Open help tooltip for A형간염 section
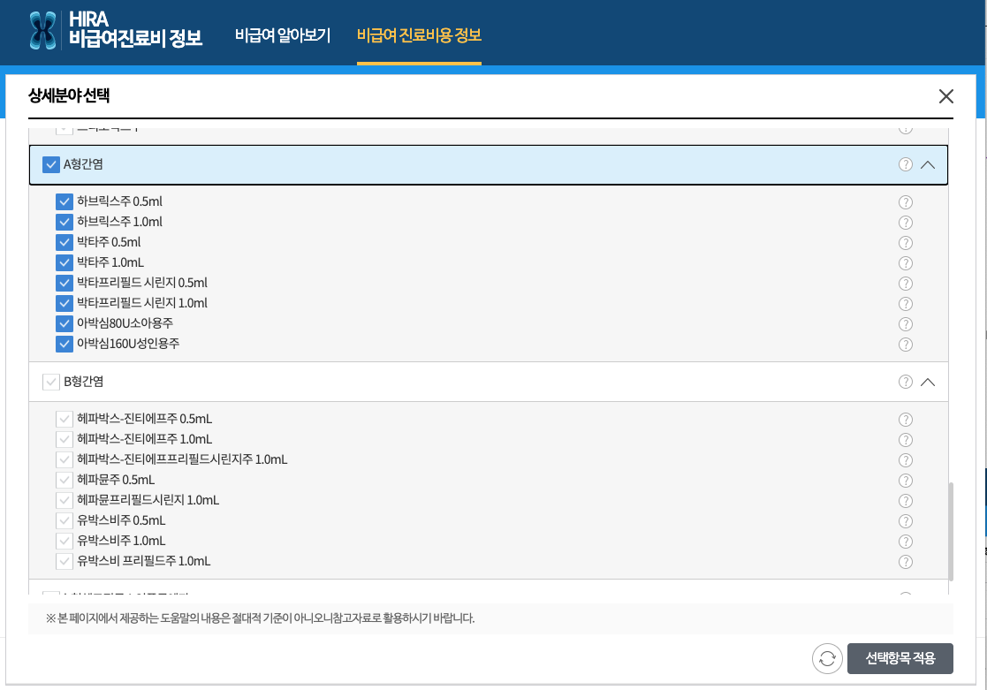Image resolution: width=987 pixels, height=690 pixels. [905, 164]
